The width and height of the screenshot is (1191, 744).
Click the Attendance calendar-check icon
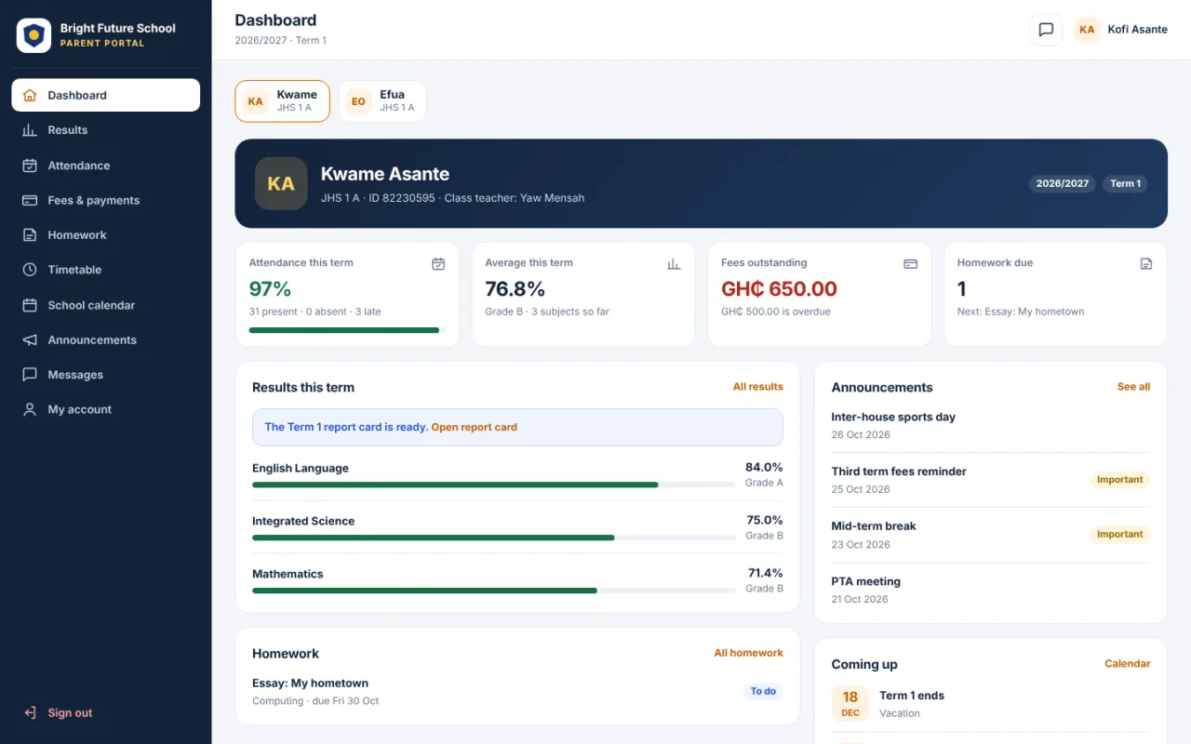tap(30, 166)
